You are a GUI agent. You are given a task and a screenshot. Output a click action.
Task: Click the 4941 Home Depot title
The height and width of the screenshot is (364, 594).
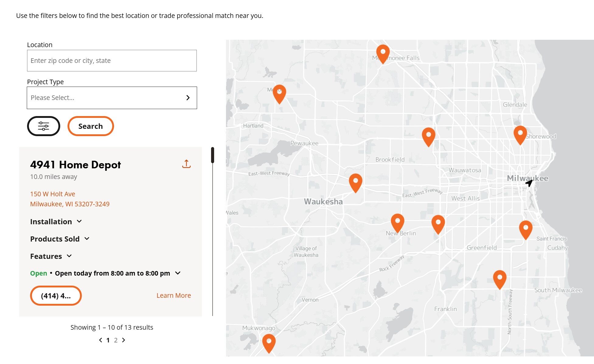click(75, 165)
